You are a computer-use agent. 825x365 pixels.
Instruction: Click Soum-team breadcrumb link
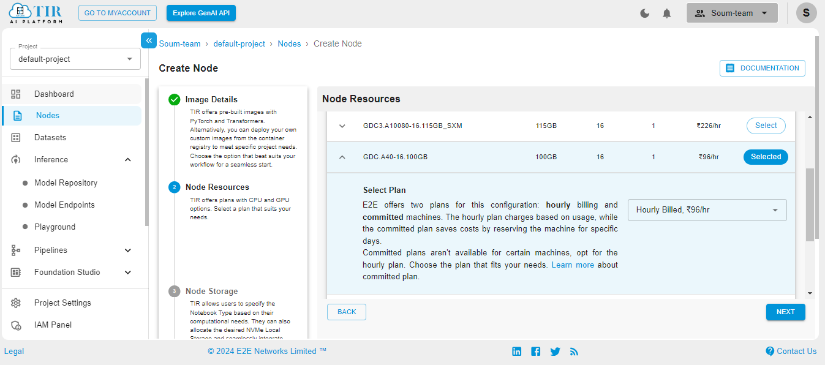[180, 44]
